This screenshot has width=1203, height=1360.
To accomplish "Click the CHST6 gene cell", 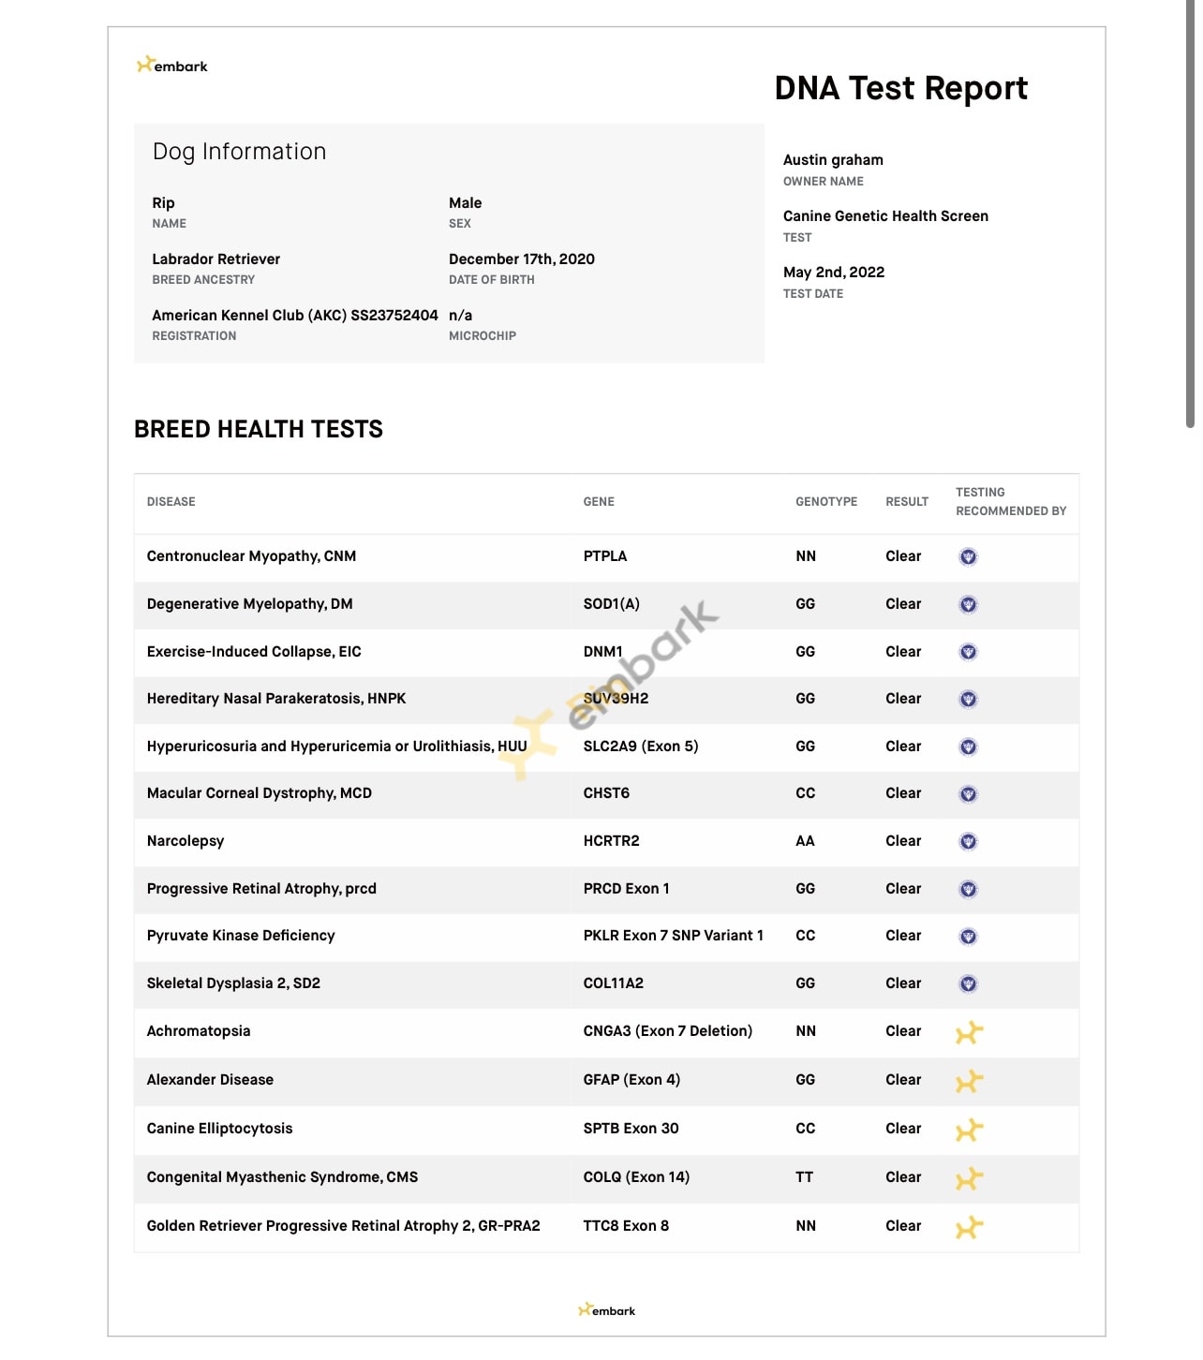I will (606, 793).
